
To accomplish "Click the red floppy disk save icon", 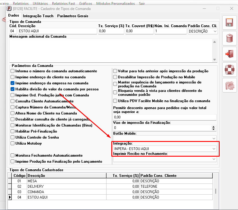I will (x=229, y=23).
